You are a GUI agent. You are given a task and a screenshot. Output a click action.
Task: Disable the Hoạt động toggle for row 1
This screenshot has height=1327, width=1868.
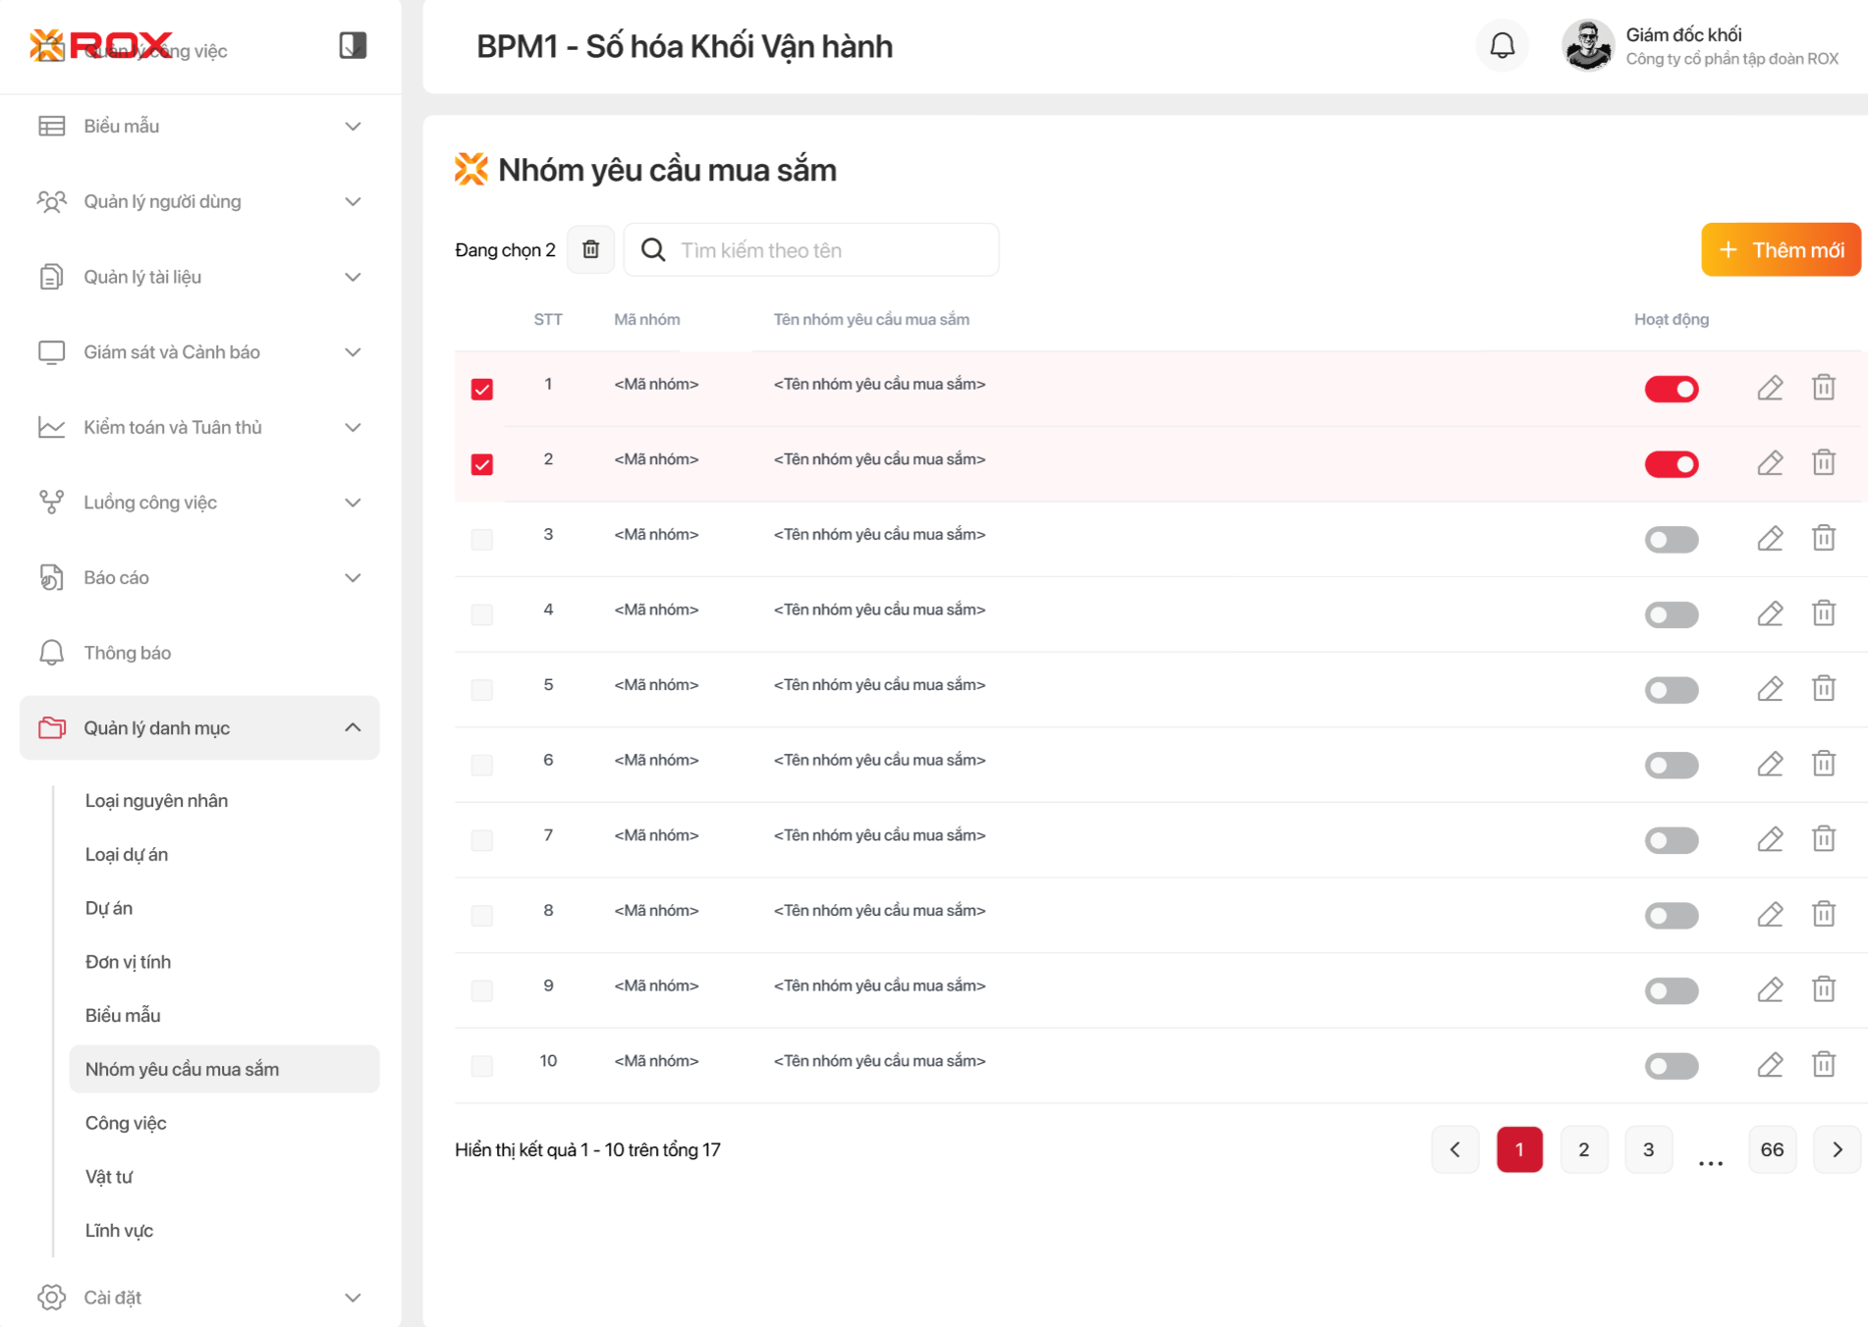pos(1671,389)
